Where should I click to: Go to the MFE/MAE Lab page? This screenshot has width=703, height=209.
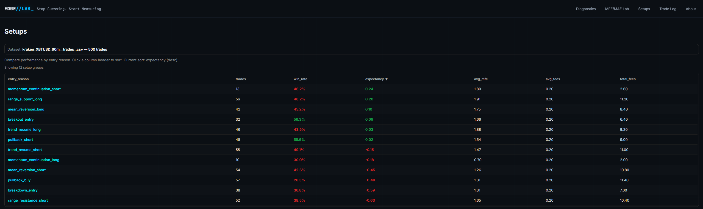pyautogui.click(x=617, y=9)
